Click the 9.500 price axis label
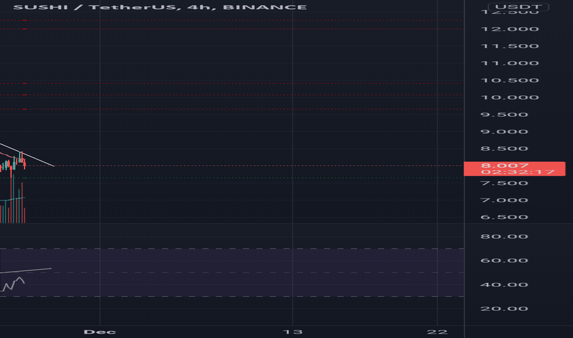 pyautogui.click(x=504, y=115)
